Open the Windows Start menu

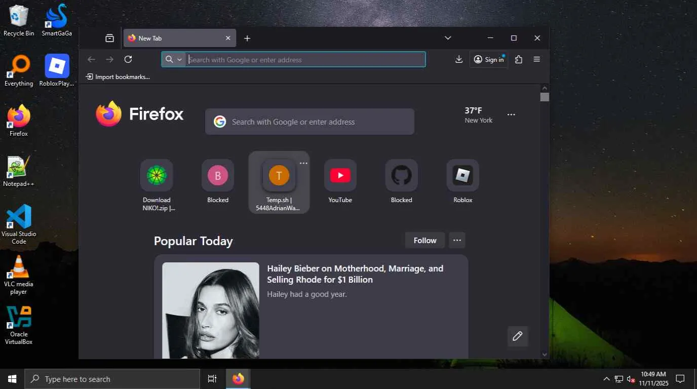12,379
